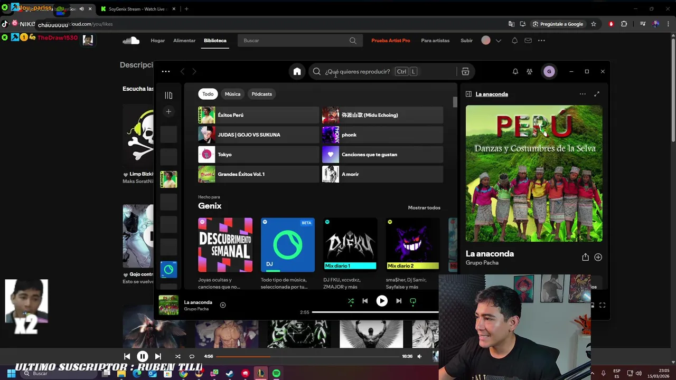This screenshot has width=676, height=380.
Task: Open Chrome extensions puzzle icon
Action: click(624, 24)
